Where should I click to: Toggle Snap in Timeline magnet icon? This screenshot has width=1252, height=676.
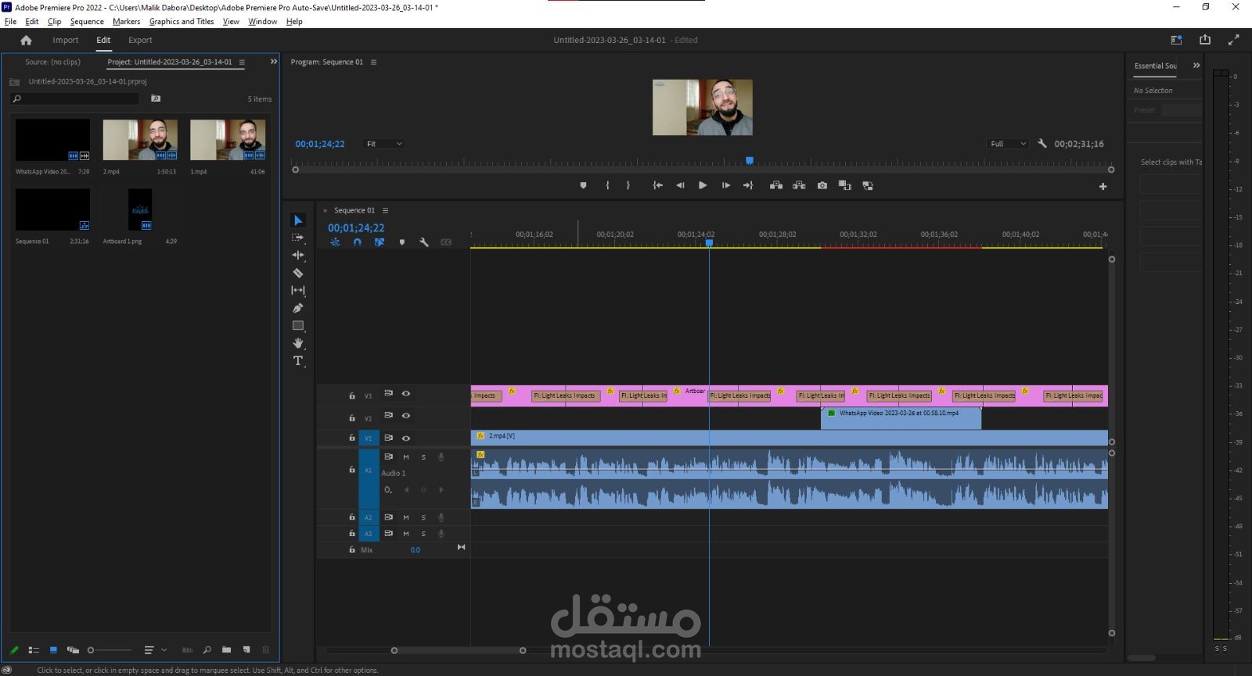tap(358, 242)
